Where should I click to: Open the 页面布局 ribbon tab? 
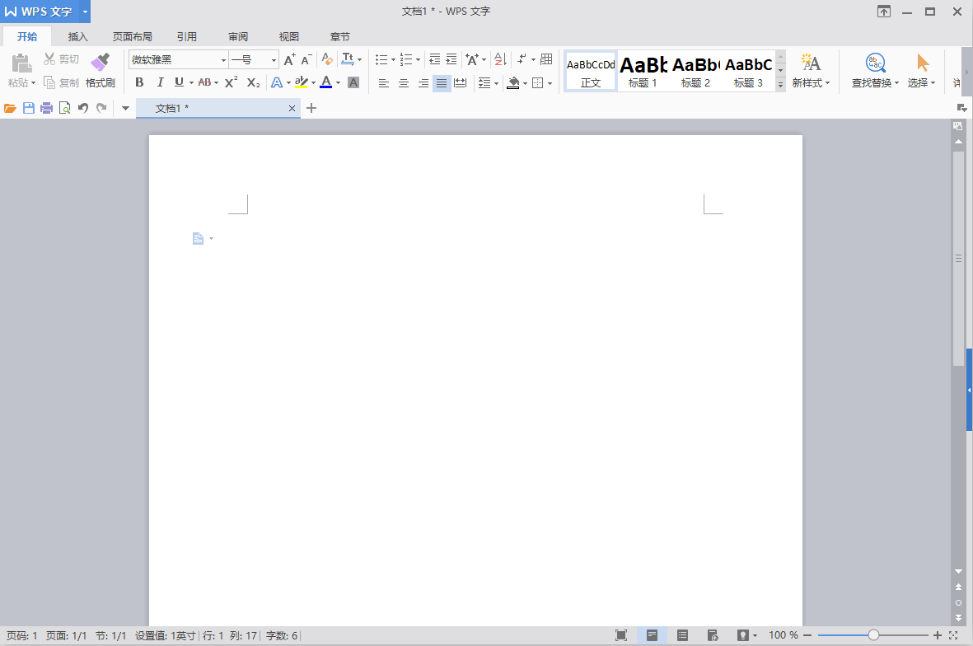tap(132, 36)
